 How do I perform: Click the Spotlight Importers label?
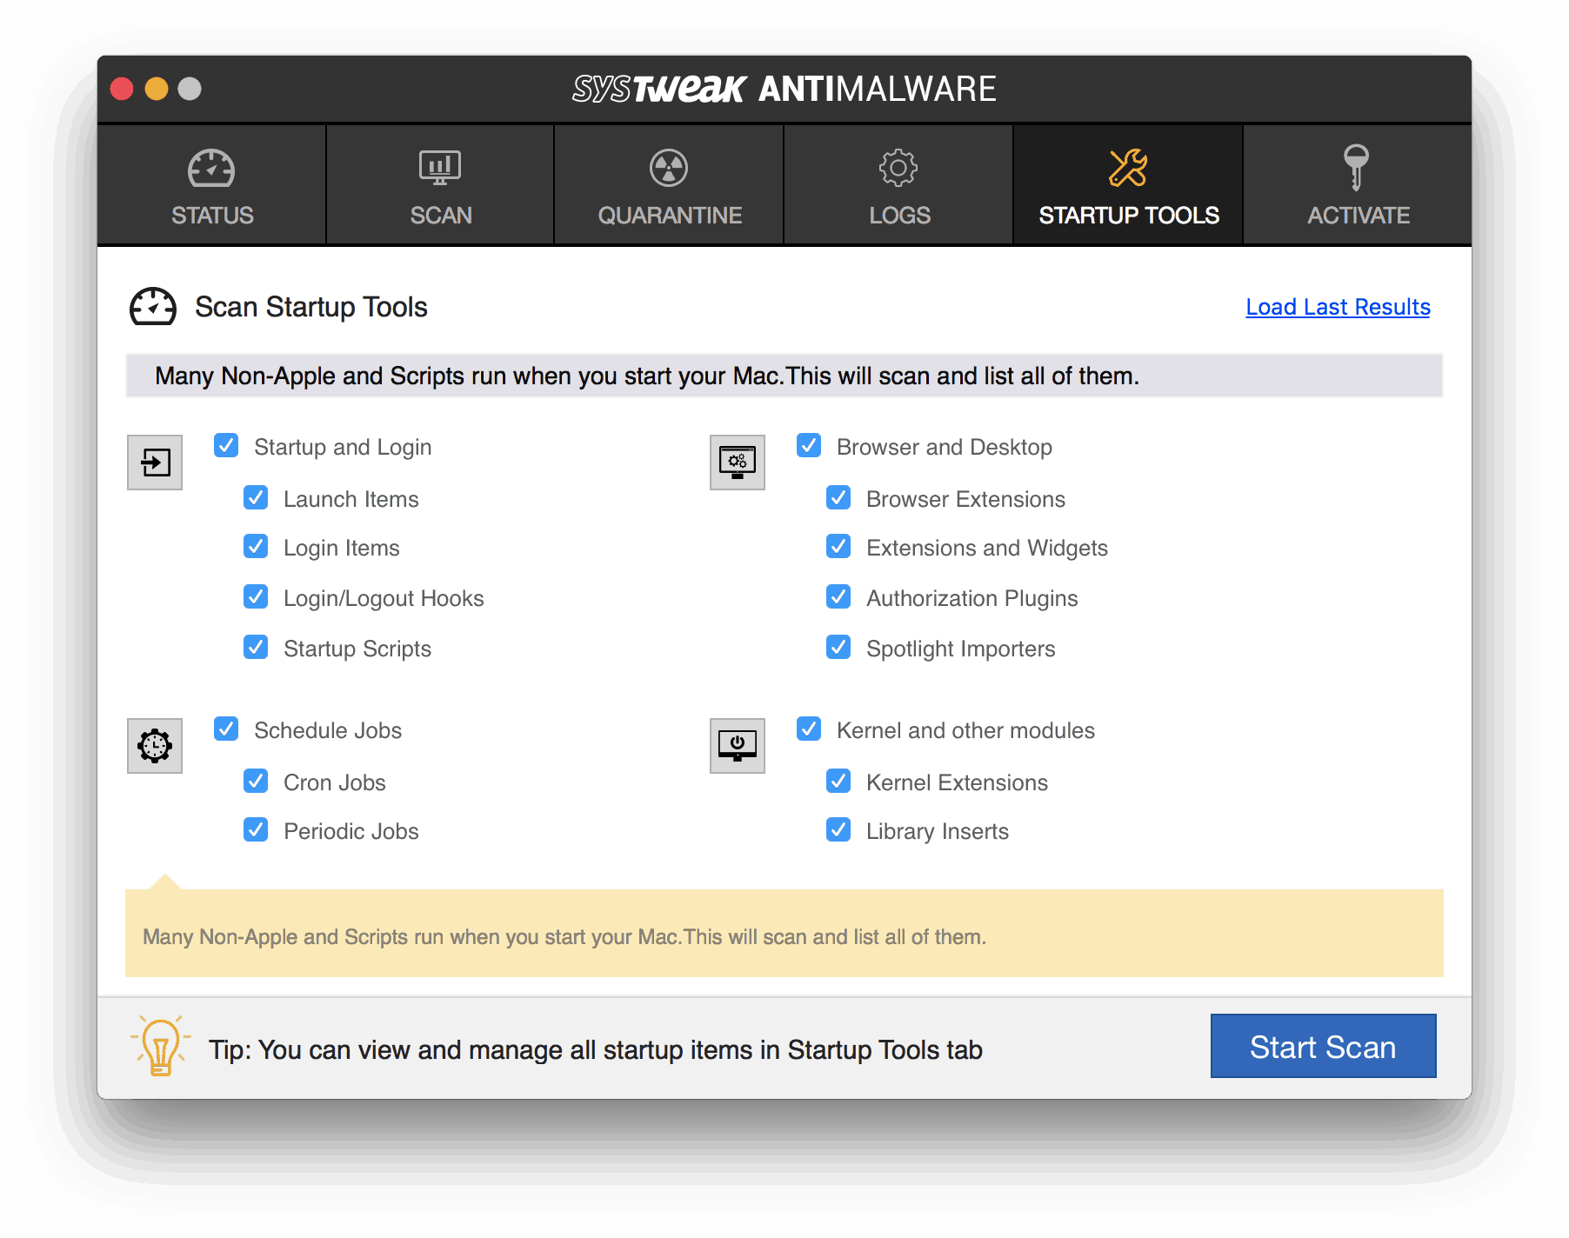point(960,649)
